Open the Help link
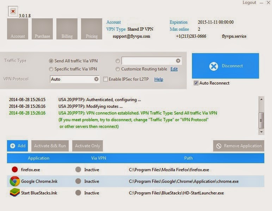This screenshot has width=272, height=211. tap(159, 79)
